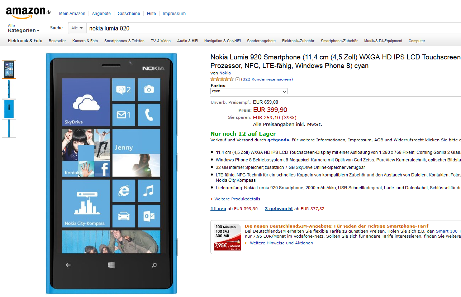The height and width of the screenshot is (297, 461).
Task: Open the TV & Video category
Action: click(x=161, y=41)
